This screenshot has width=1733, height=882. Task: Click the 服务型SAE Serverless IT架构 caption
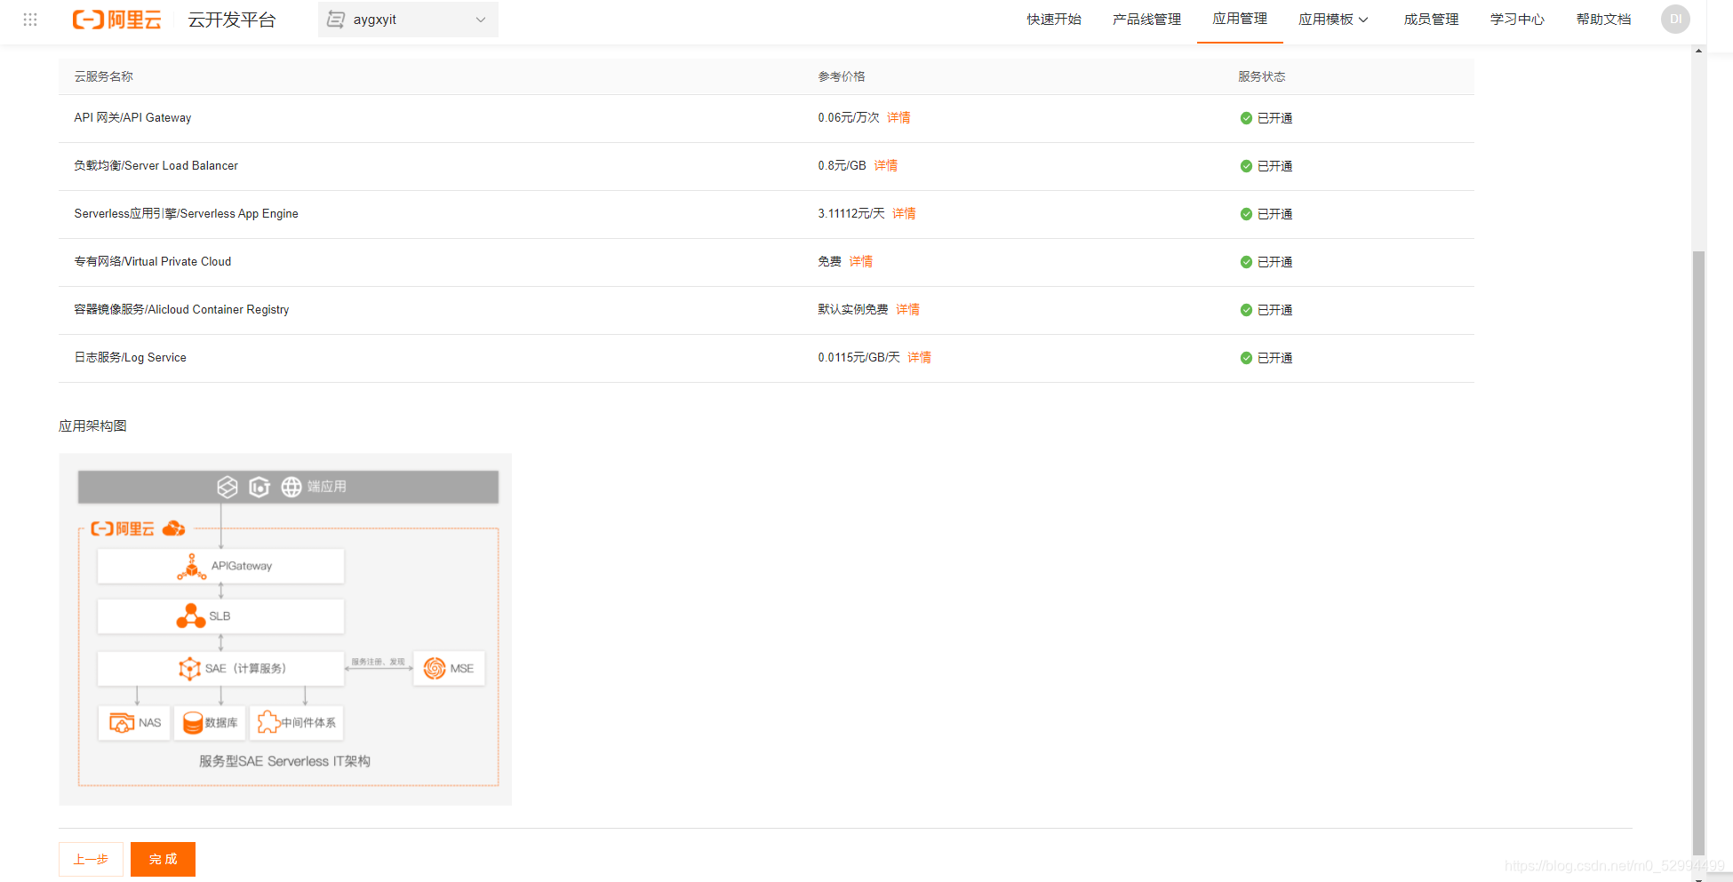[x=284, y=761]
